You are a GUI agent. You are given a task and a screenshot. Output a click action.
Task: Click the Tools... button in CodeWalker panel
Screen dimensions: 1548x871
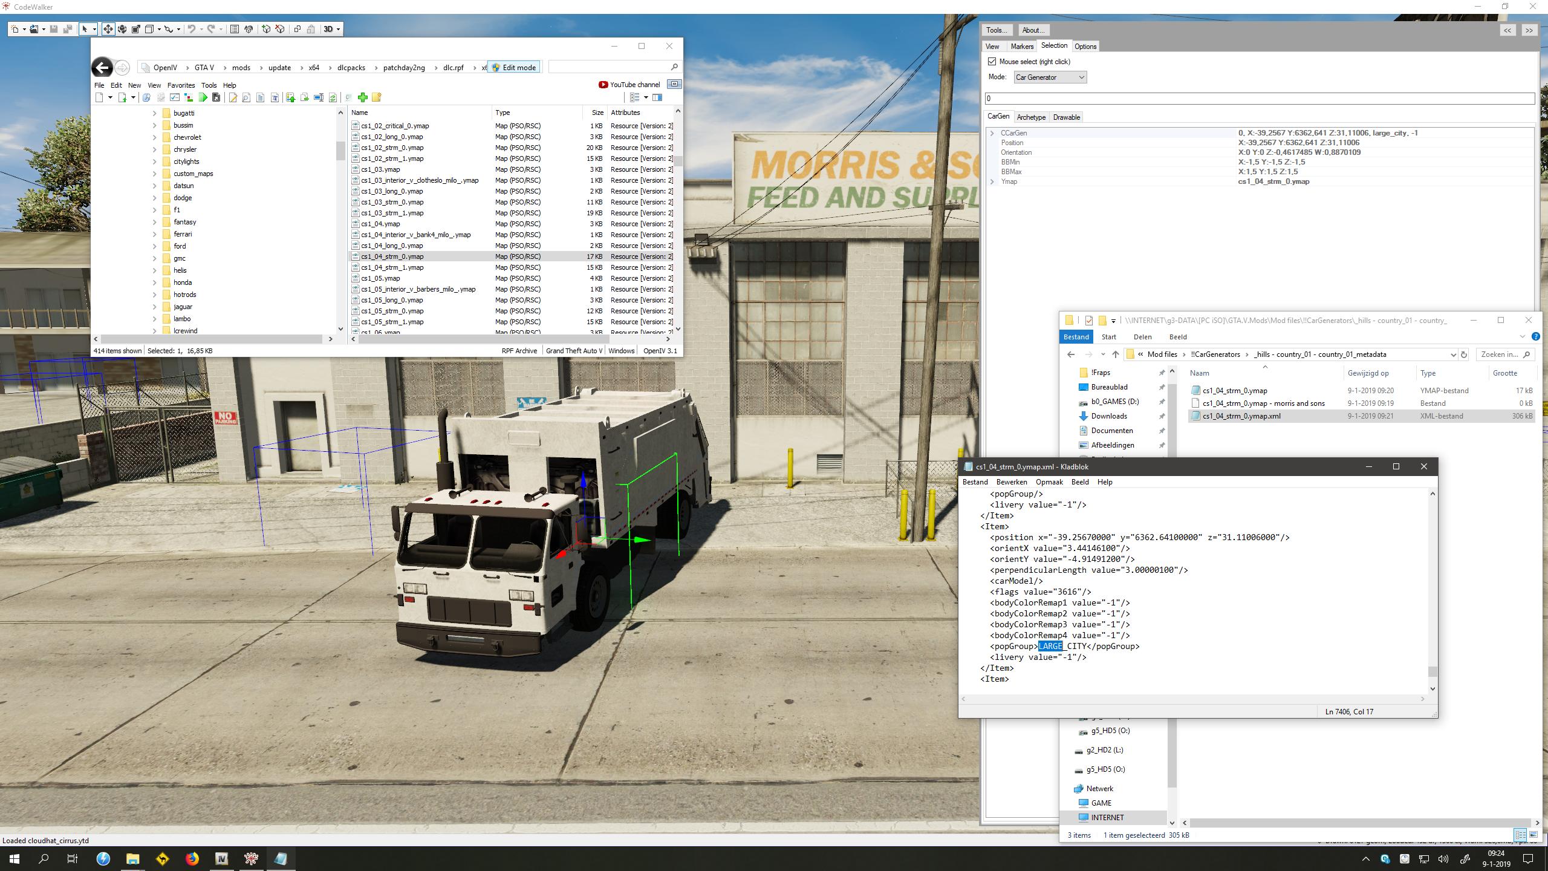[996, 30]
